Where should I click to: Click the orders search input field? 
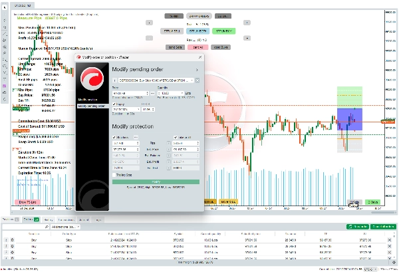(26, 227)
